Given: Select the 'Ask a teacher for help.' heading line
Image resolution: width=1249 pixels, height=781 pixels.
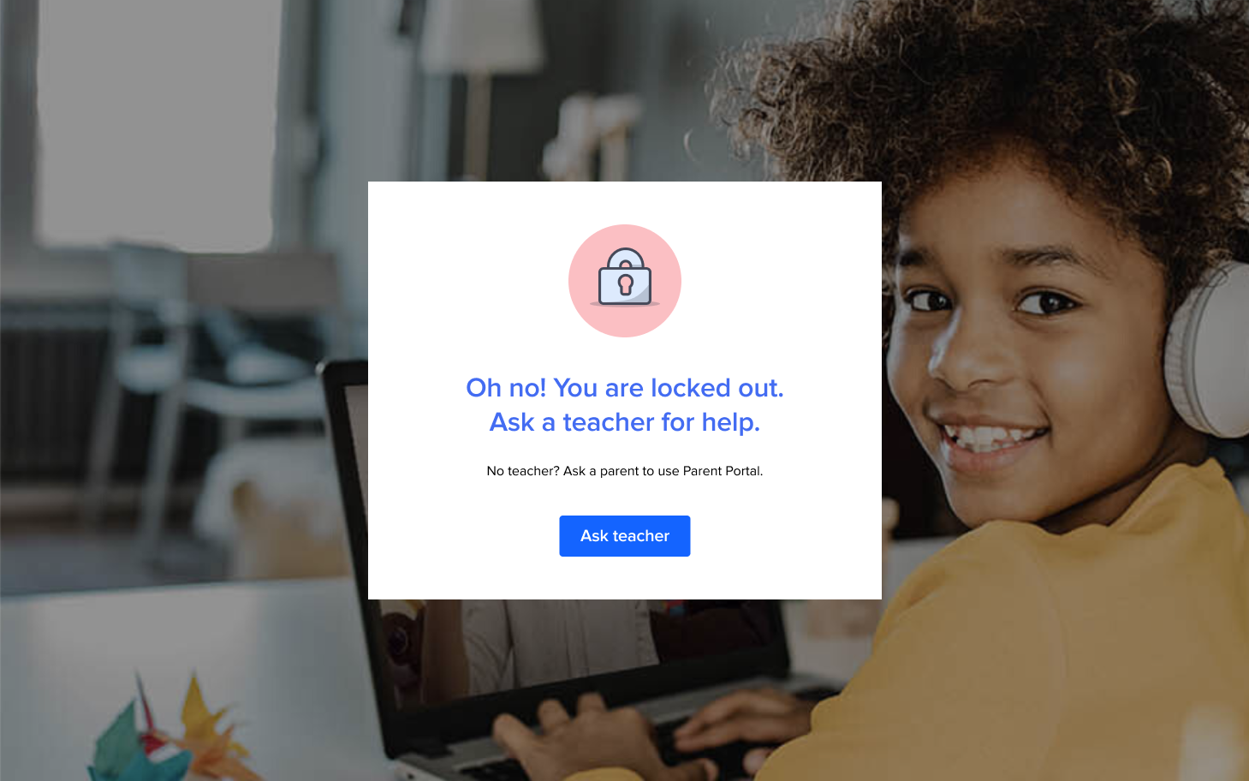Looking at the screenshot, I should [x=625, y=422].
